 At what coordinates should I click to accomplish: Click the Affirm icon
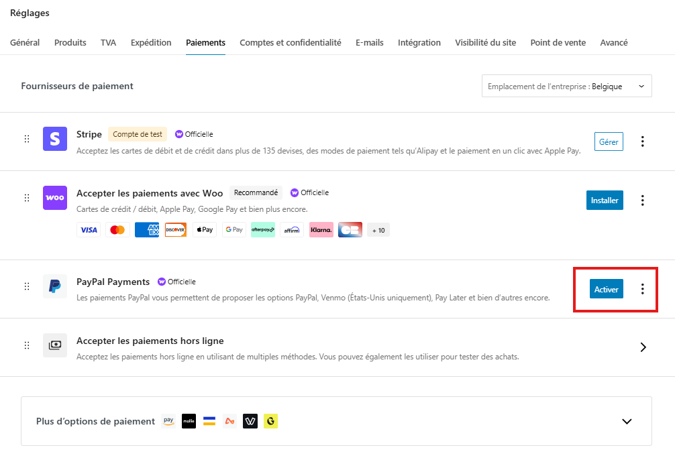pos(292,230)
